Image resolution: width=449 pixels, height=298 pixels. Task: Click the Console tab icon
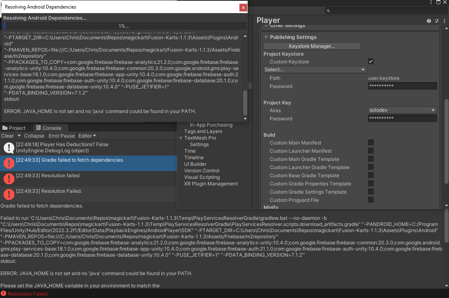pyautogui.click(x=38, y=128)
